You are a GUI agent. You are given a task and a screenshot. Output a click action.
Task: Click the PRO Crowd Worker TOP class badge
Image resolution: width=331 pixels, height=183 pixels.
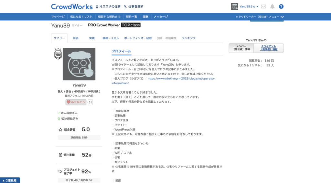click(x=114, y=25)
